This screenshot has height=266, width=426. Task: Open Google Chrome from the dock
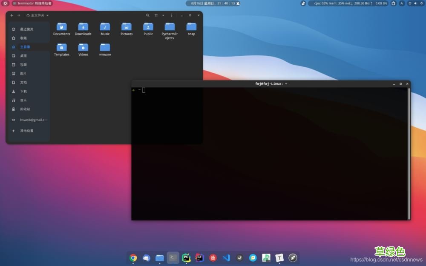[133, 258]
